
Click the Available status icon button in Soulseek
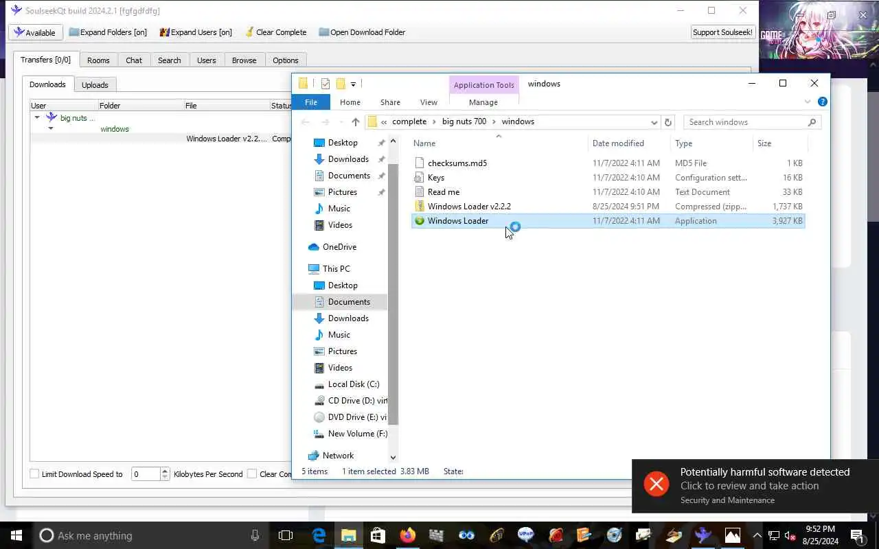click(x=36, y=32)
